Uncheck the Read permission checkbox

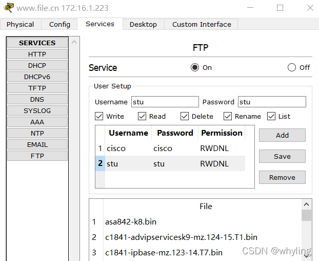pyautogui.click(x=142, y=116)
